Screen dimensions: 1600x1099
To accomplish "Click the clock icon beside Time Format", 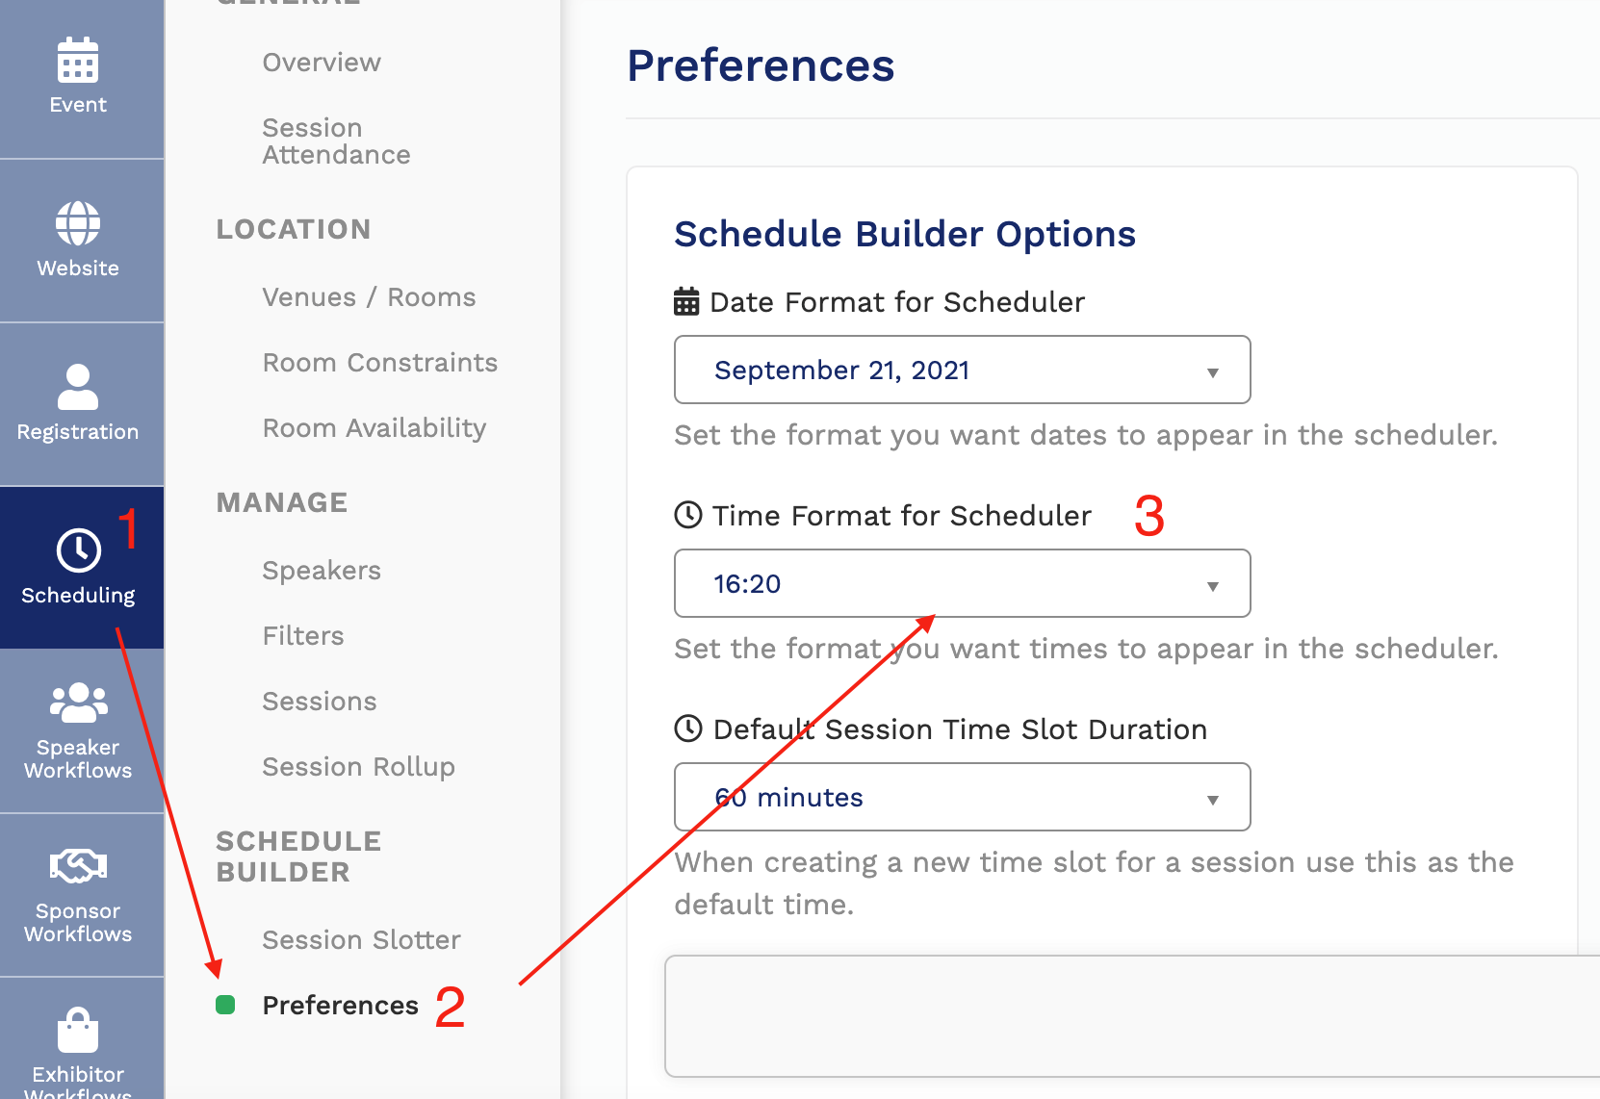I will click(686, 515).
